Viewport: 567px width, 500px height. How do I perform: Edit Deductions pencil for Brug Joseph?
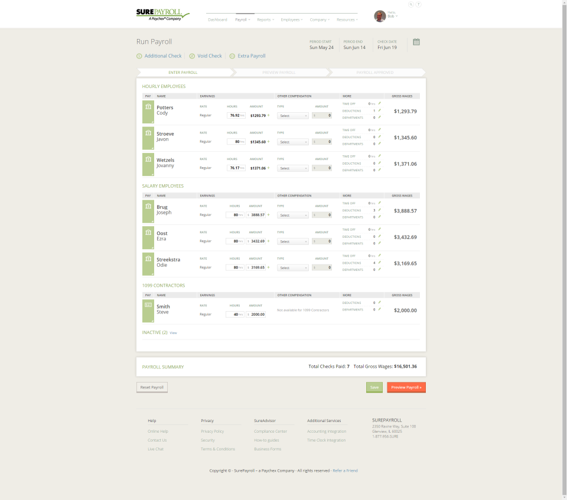[x=379, y=210]
